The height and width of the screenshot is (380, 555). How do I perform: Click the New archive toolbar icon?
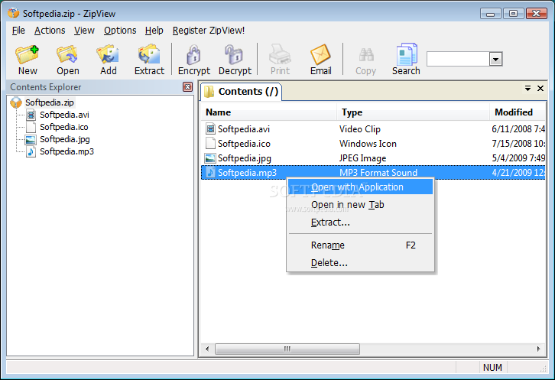[x=28, y=54]
